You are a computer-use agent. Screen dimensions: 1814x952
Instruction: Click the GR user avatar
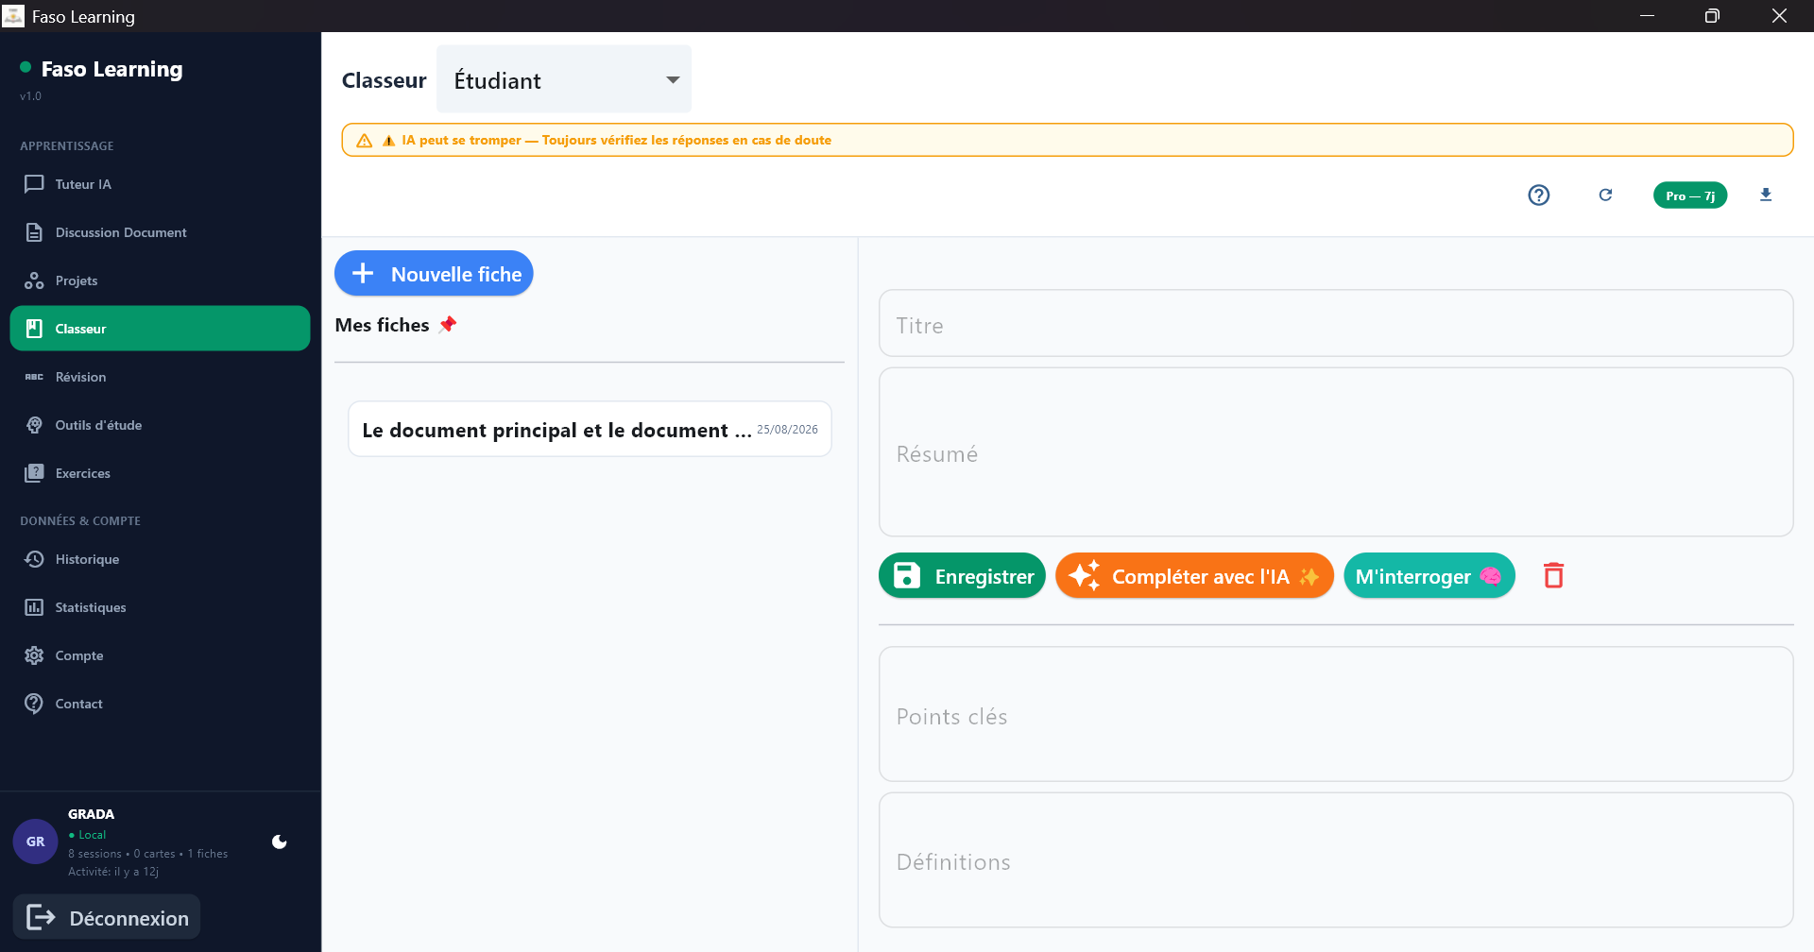click(x=35, y=841)
